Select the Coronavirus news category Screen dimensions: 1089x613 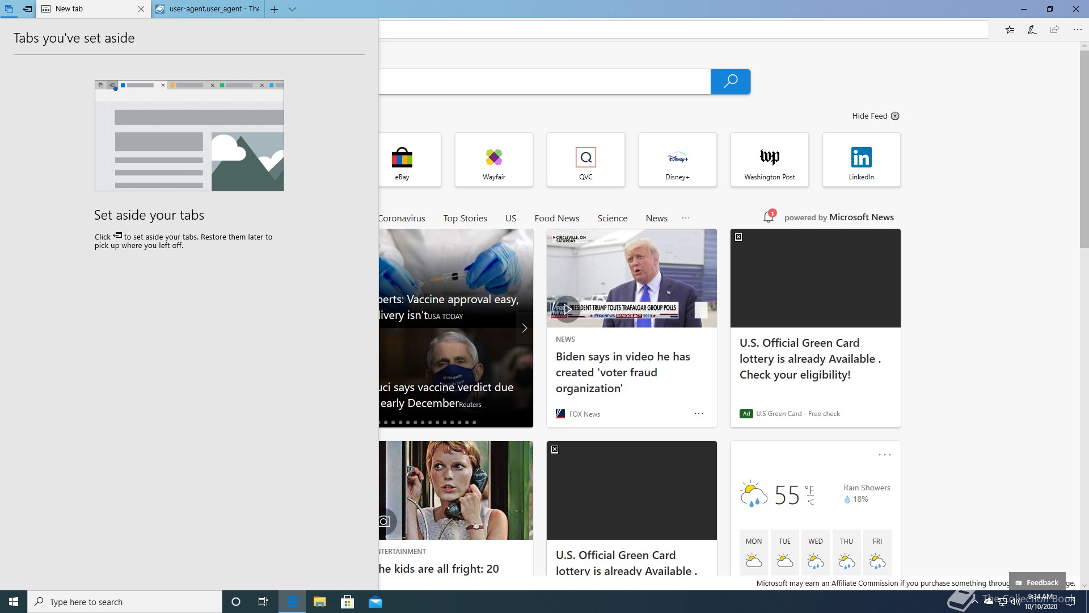coord(402,218)
